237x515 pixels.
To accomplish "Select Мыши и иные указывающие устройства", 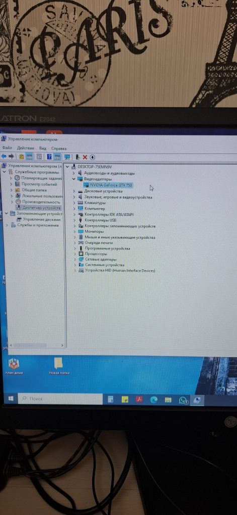I will pyautogui.click(x=120, y=237).
